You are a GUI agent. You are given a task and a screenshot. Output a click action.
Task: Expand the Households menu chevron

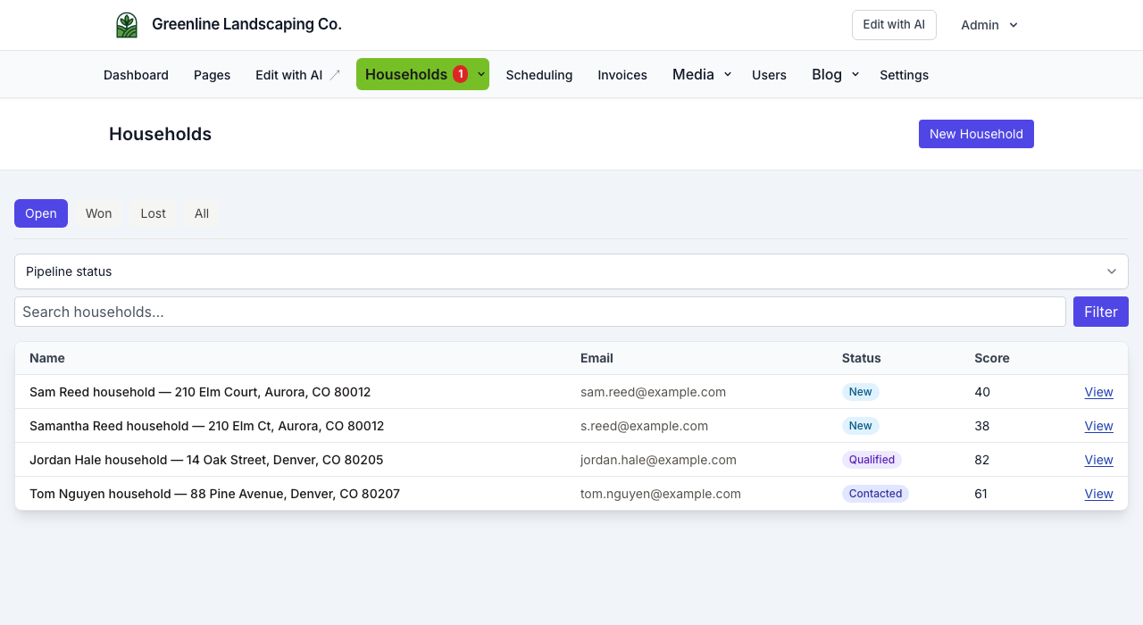tap(481, 74)
